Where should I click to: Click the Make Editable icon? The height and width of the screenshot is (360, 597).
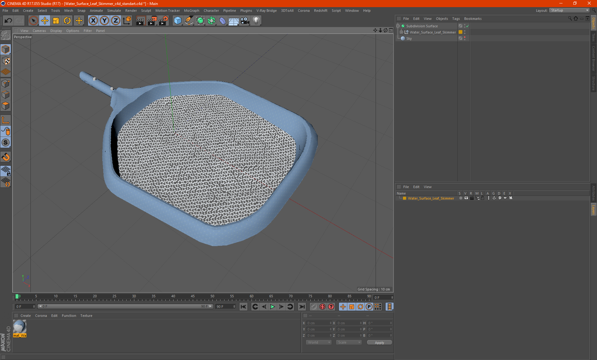pyautogui.click(x=6, y=35)
